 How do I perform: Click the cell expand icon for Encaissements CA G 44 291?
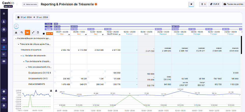pos(72,77)
